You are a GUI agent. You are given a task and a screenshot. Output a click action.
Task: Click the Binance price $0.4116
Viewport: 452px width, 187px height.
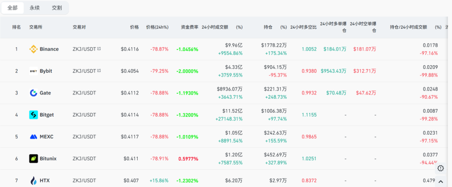(130, 49)
